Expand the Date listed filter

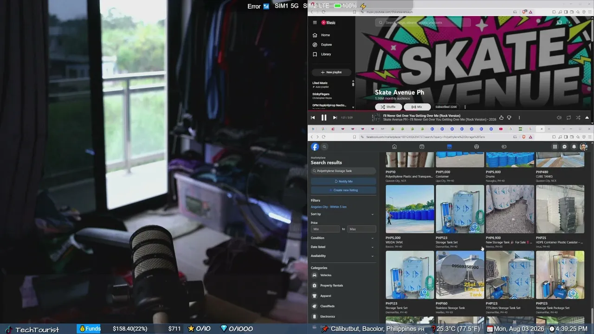(x=342, y=247)
